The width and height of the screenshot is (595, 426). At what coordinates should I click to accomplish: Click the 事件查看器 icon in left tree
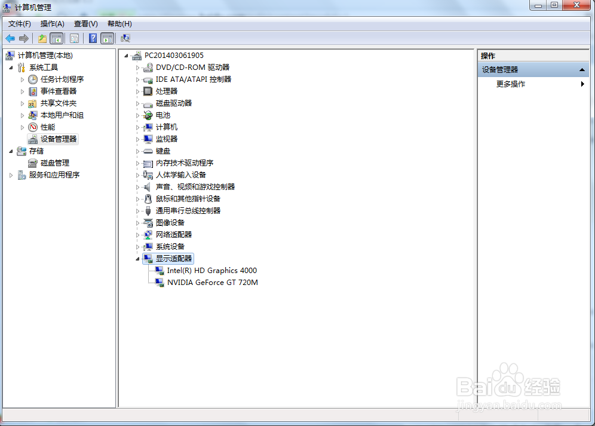tap(33, 91)
